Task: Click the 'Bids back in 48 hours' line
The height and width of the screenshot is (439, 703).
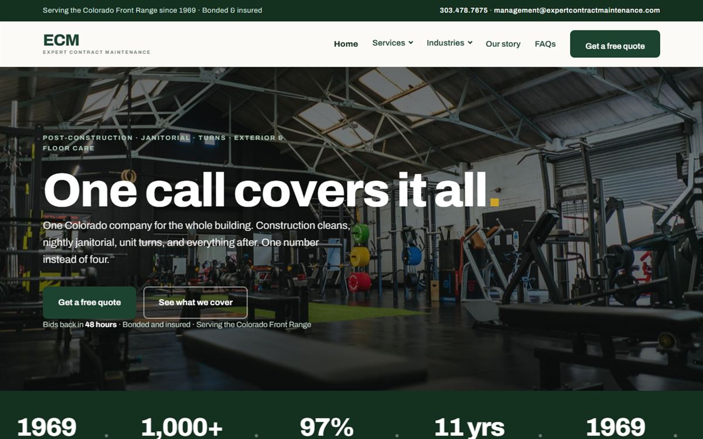Action: (177, 324)
